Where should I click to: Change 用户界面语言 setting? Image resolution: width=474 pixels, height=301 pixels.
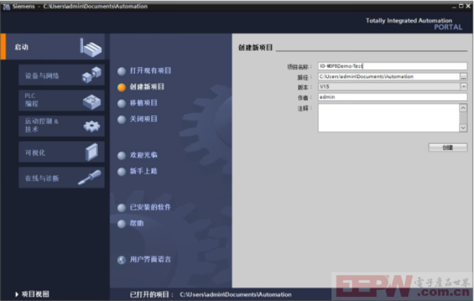(x=150, y=259)
